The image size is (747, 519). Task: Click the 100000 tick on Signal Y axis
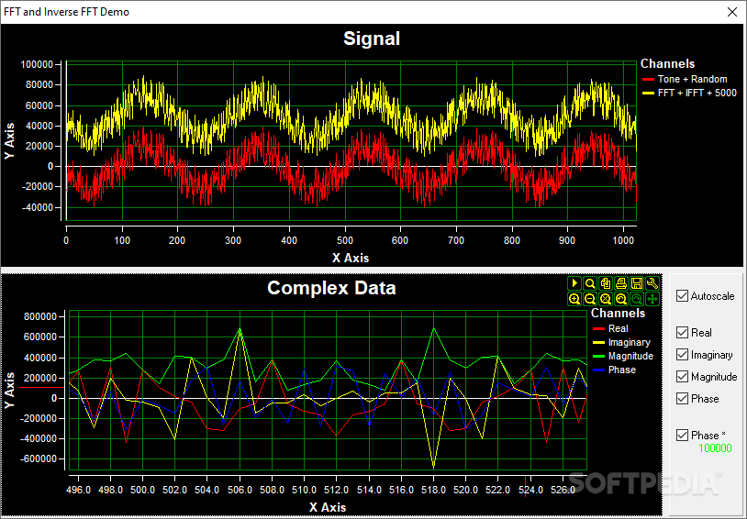coord(37,65)
